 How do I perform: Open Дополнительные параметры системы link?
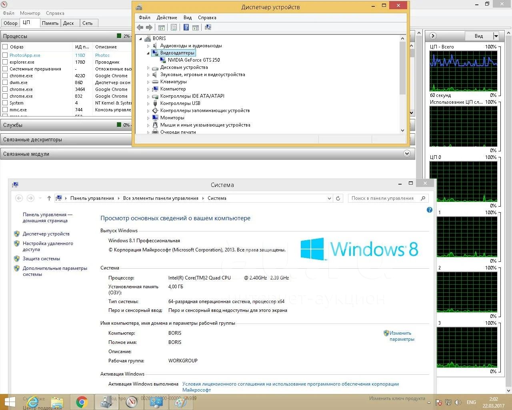(x=55, y=271)
